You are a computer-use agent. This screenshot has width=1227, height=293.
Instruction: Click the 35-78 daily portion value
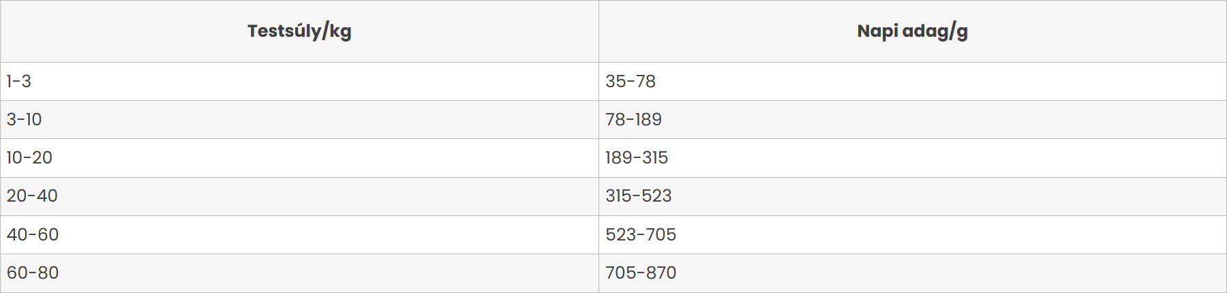pos(631,82)
